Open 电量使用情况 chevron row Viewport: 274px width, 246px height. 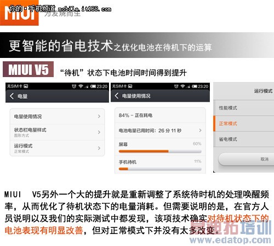pos(57,116)
